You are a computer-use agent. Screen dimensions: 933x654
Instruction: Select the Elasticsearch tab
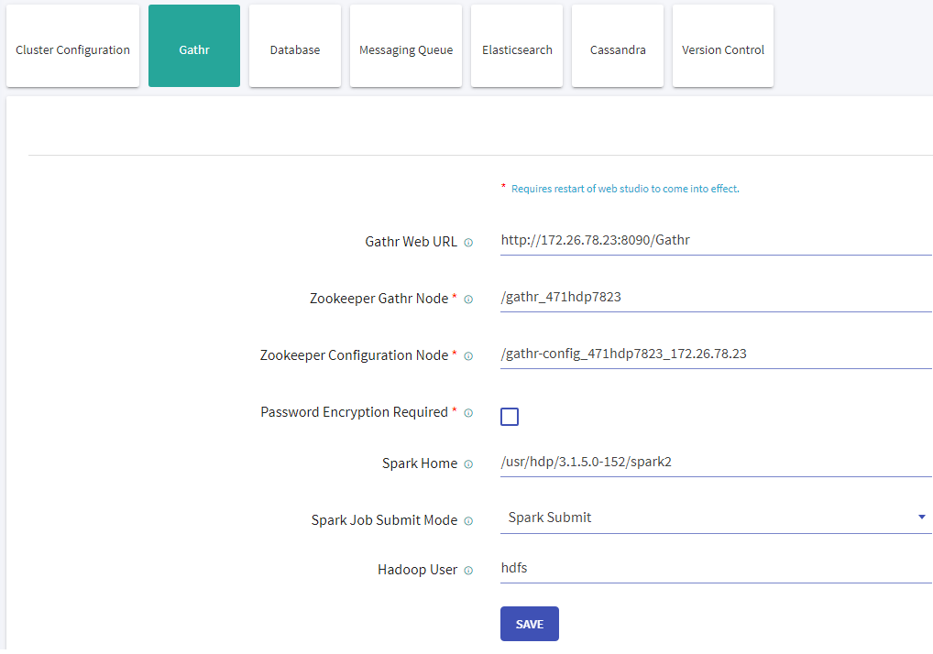[517, 49]
